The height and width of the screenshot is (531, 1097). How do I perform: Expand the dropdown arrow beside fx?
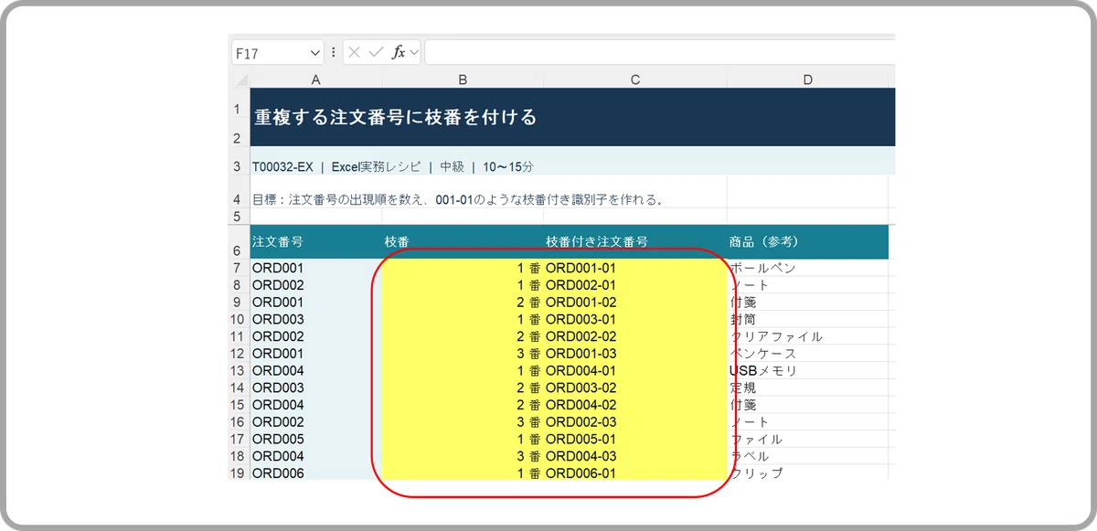[414, 53]
